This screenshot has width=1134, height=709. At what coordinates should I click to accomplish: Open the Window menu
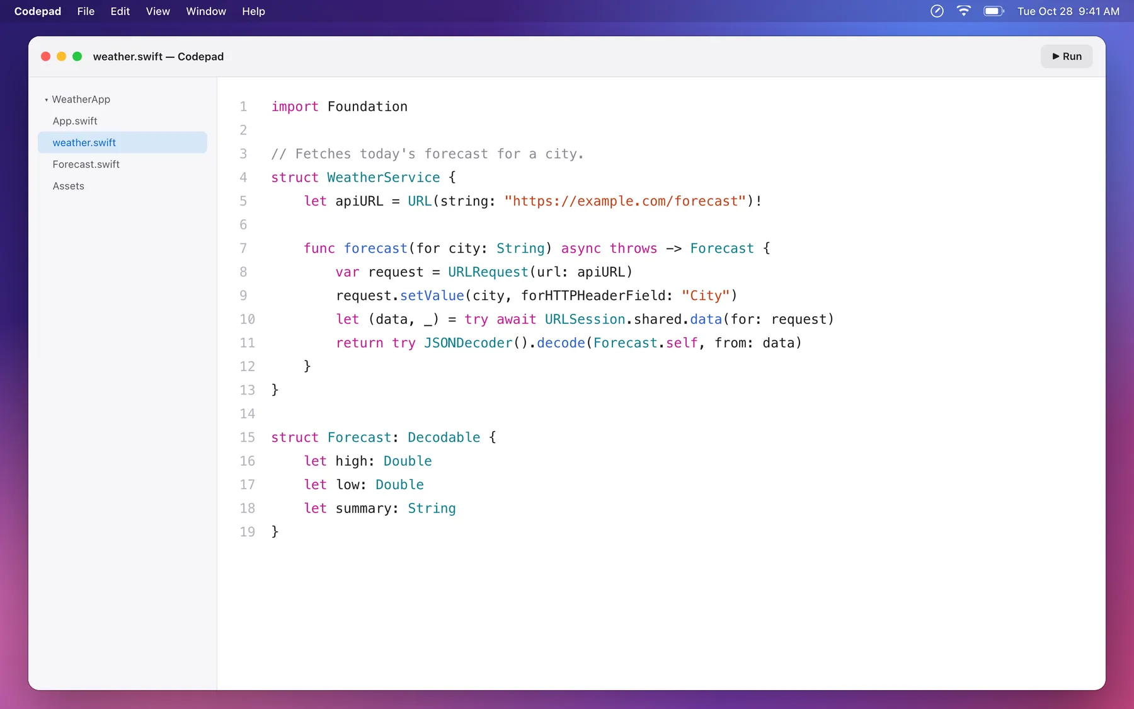pyautogui.click(x=206, y=11)
